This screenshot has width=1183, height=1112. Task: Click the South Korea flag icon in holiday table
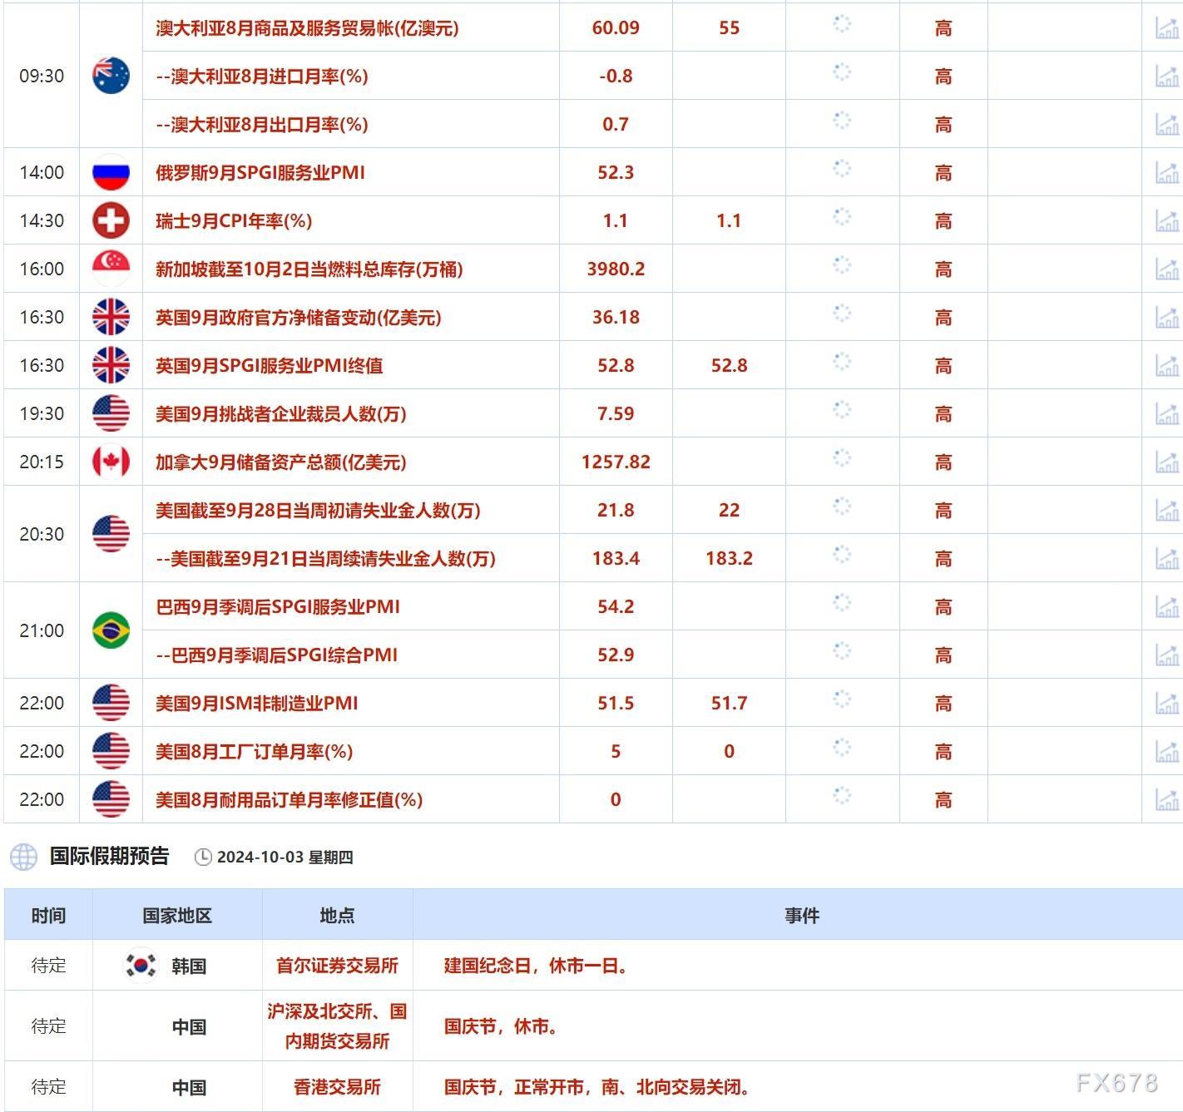pos(141,966)
